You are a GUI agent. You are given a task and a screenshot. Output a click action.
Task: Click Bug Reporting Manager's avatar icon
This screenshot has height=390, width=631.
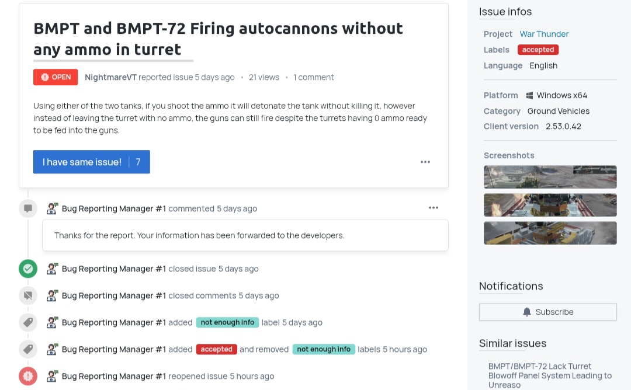[53, 208]
